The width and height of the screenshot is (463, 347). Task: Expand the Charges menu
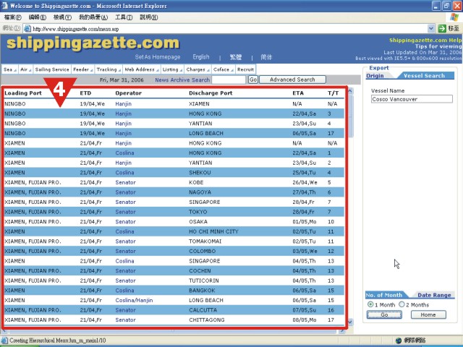pyautogui.click(x=197, y=69)
